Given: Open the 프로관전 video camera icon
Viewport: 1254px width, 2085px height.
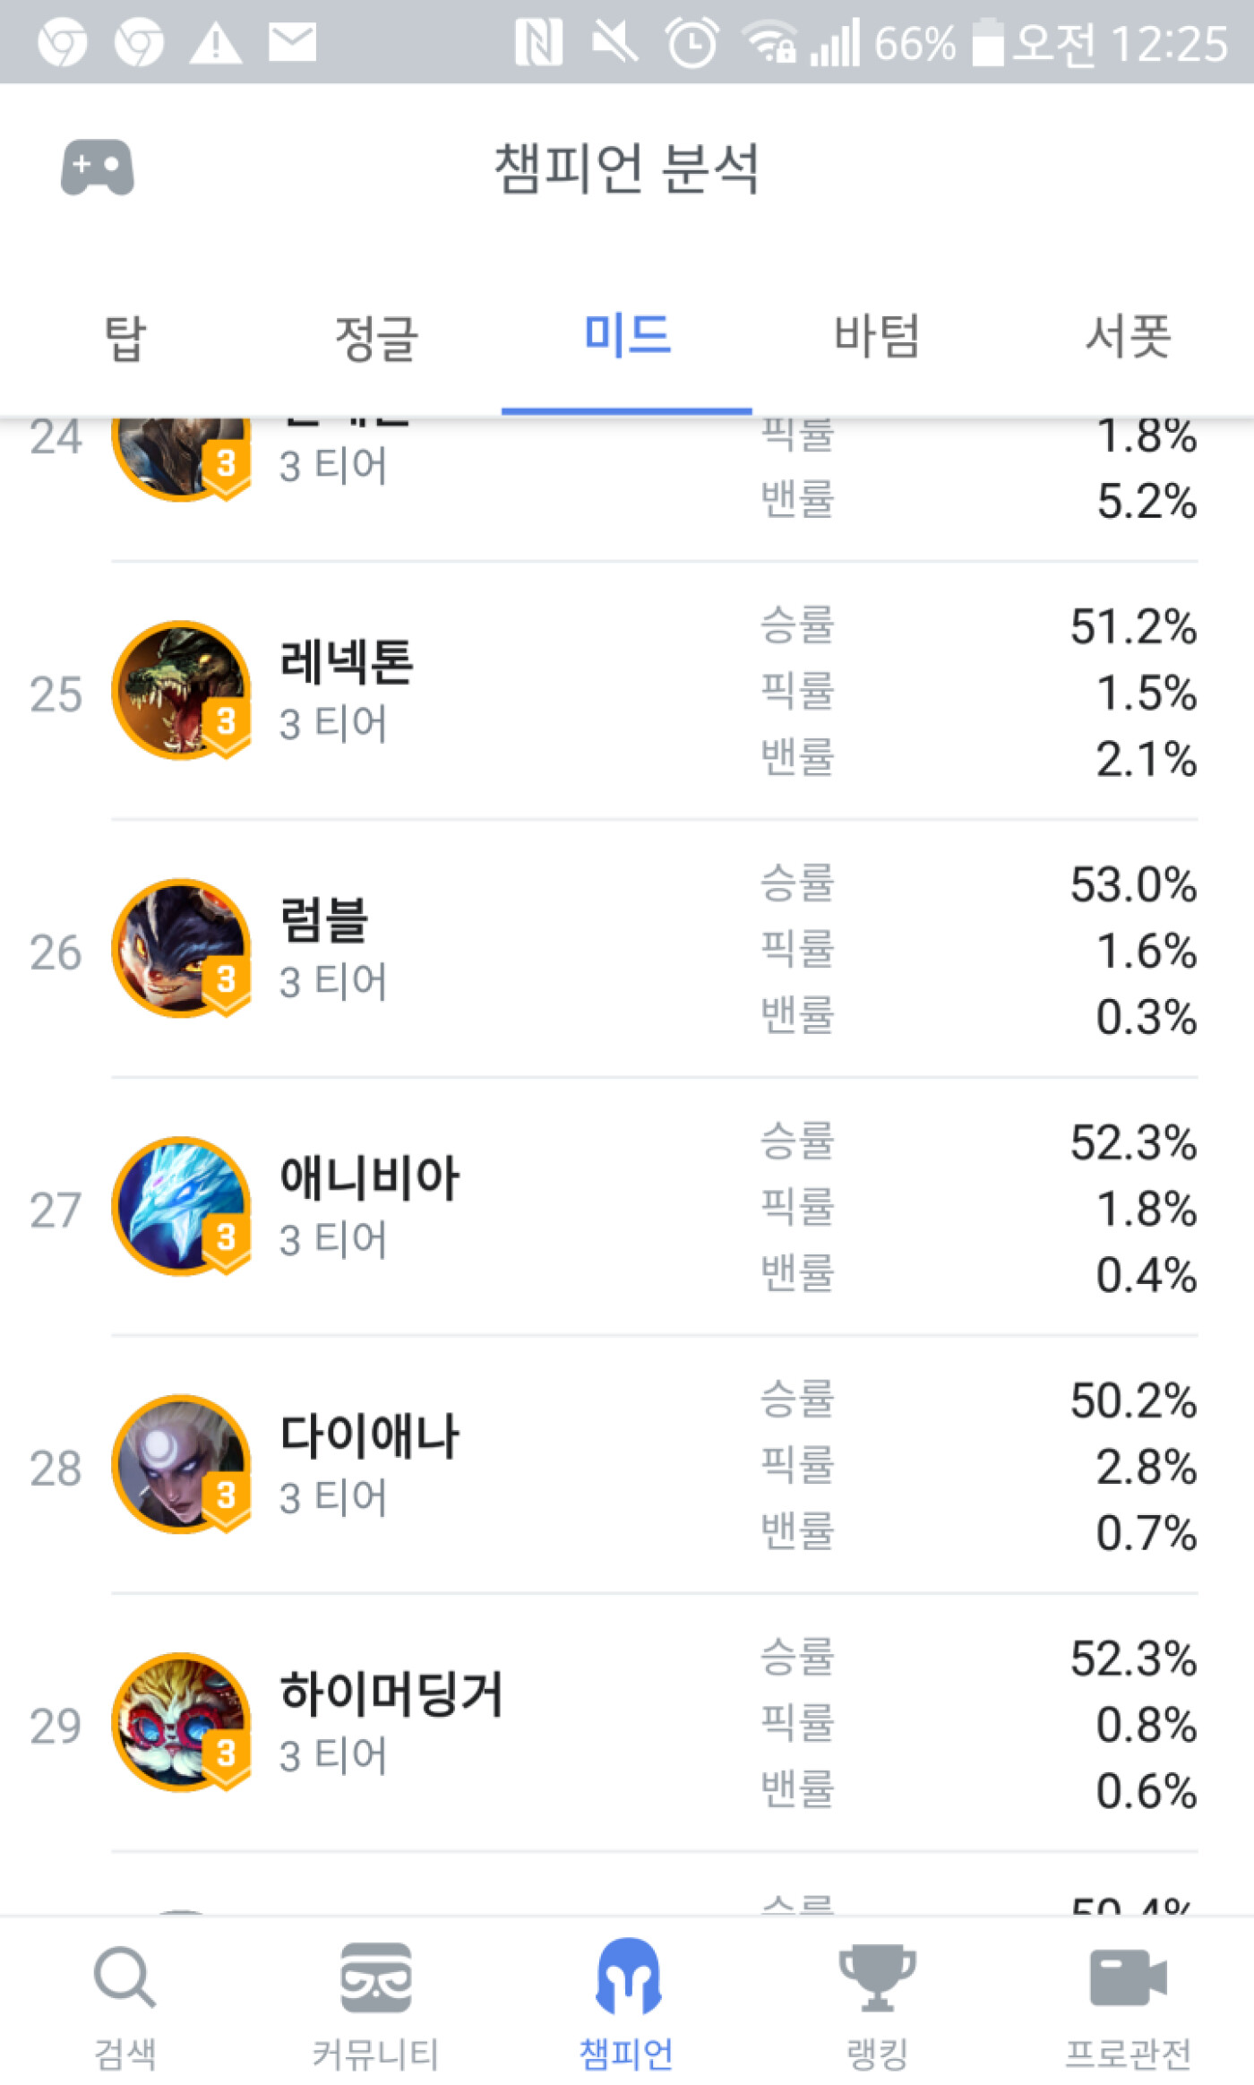Looking at the screenshot, I should [1128, 1977].
